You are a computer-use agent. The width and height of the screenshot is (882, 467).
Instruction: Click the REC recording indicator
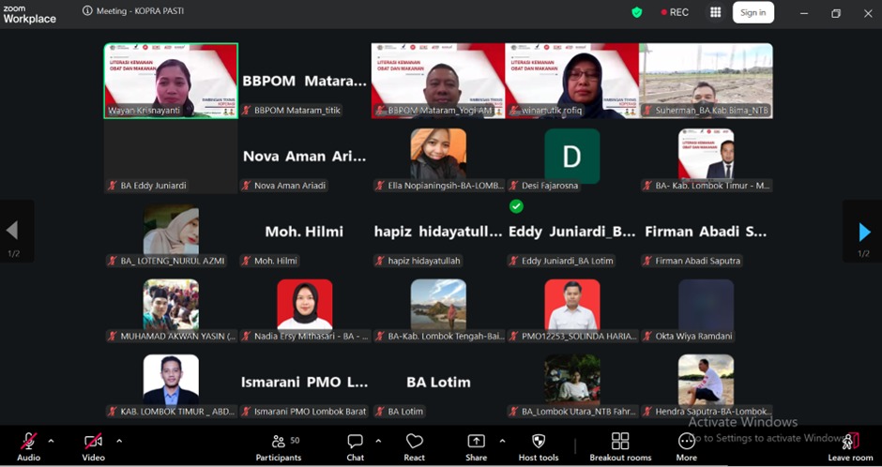675,12
